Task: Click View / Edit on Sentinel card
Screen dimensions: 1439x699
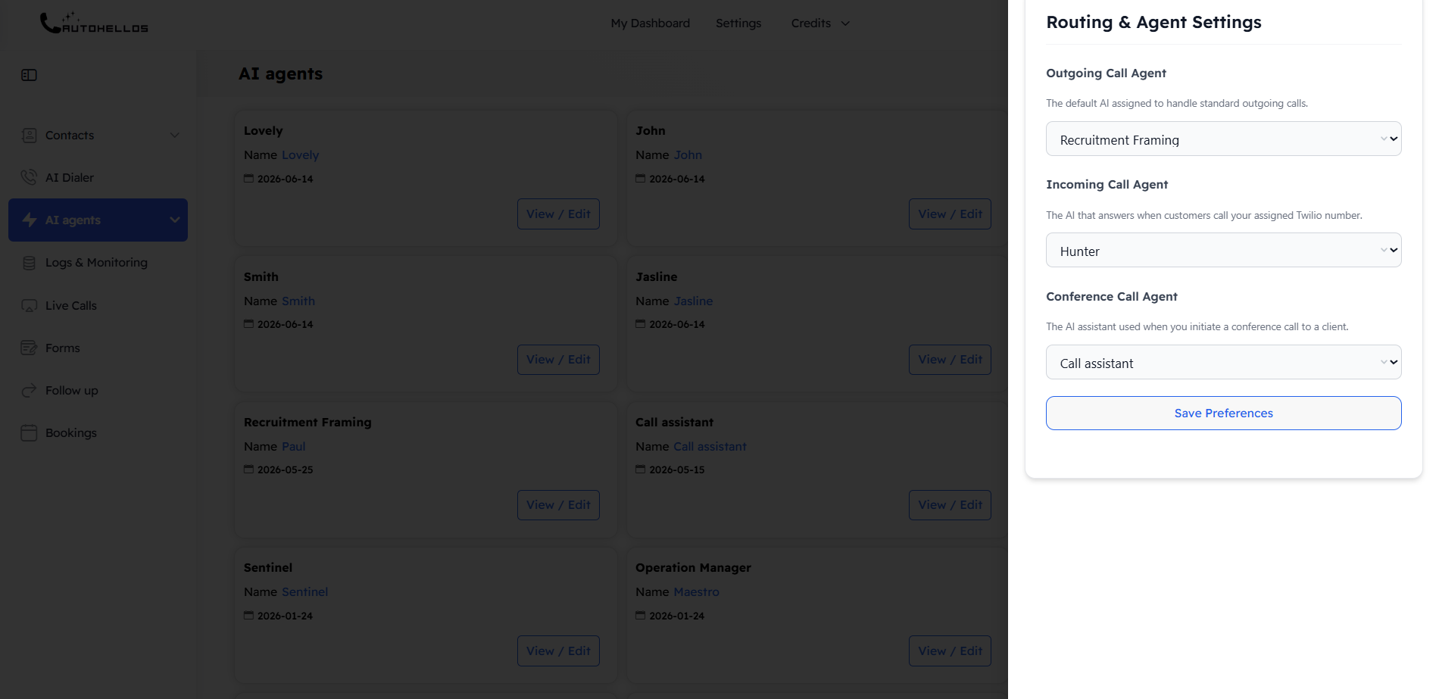Action: click(558, 651)
